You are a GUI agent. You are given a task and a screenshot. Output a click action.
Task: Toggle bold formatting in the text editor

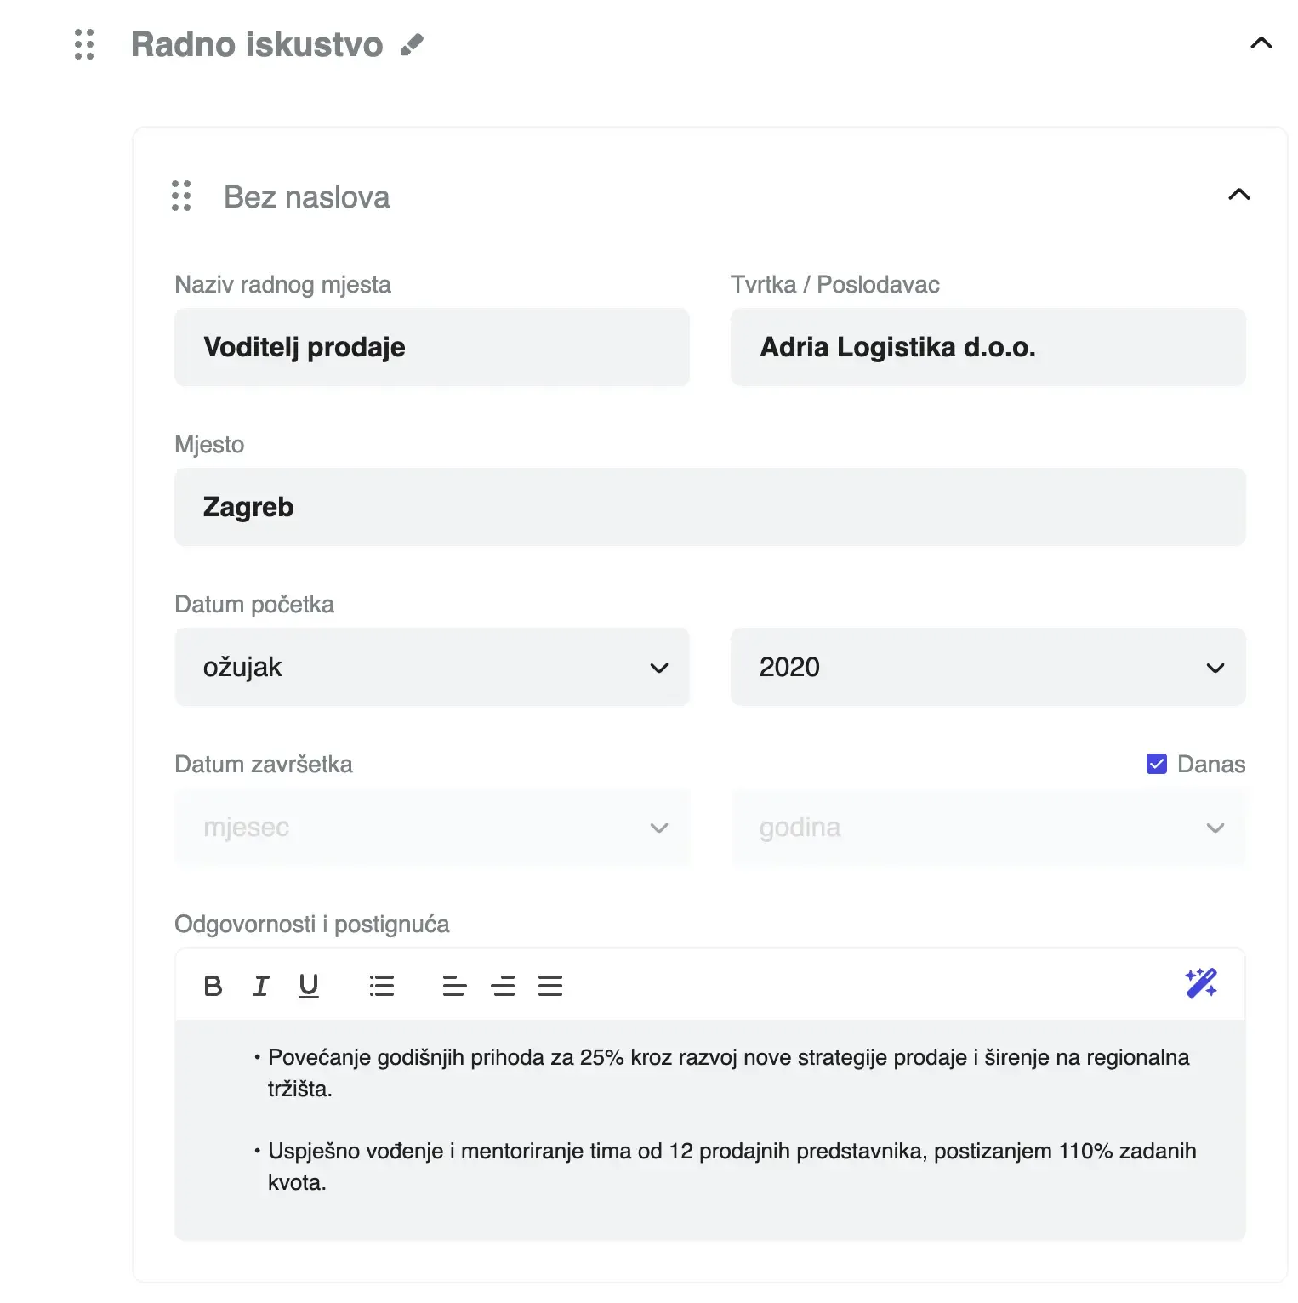click(213, 985)
